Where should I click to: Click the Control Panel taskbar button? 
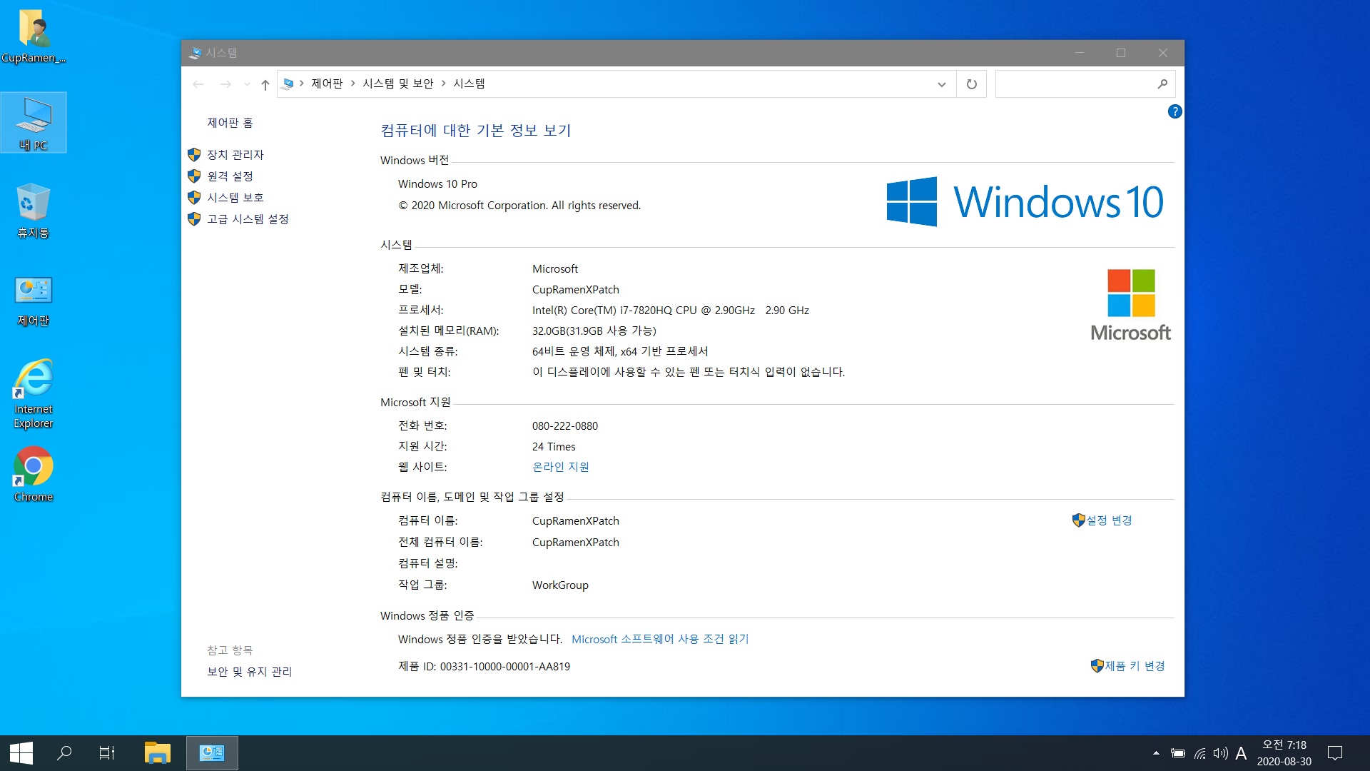coord(212,753)
